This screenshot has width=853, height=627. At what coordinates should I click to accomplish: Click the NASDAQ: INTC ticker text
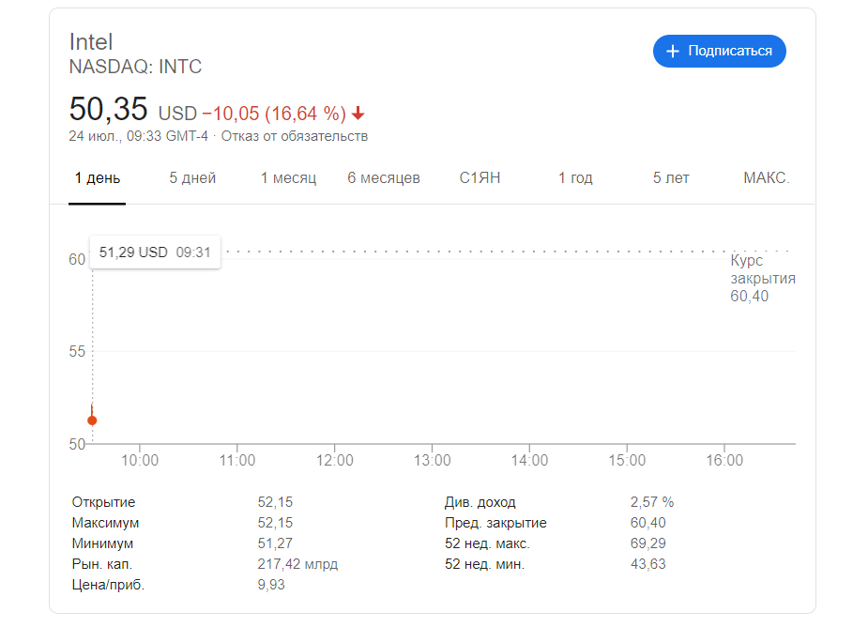(x=135, y=67)
